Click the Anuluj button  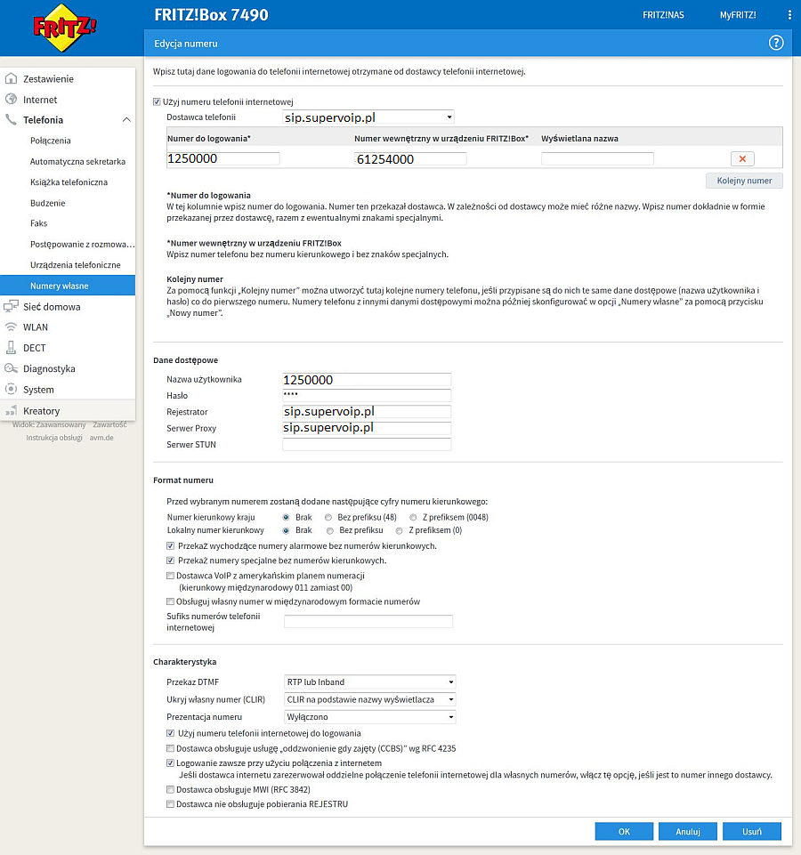(x=687, y=832)
